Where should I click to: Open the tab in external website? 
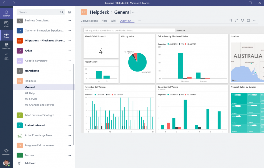(249, 20)
